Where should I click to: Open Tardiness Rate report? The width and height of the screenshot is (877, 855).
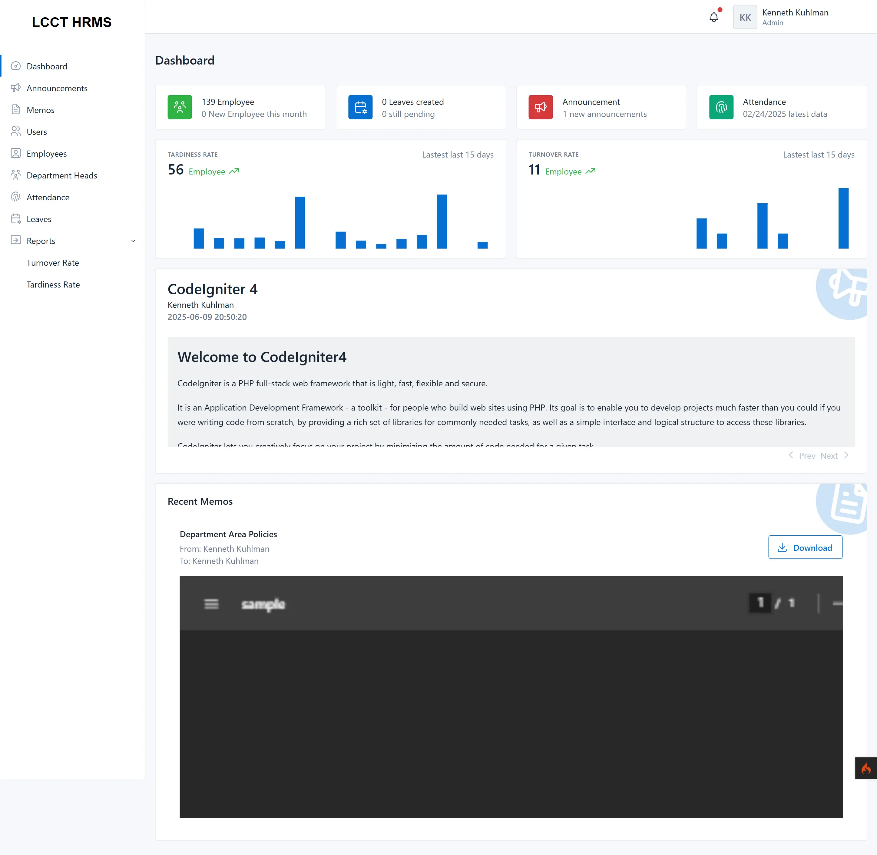pyautogui.click(x=53, y=285)
